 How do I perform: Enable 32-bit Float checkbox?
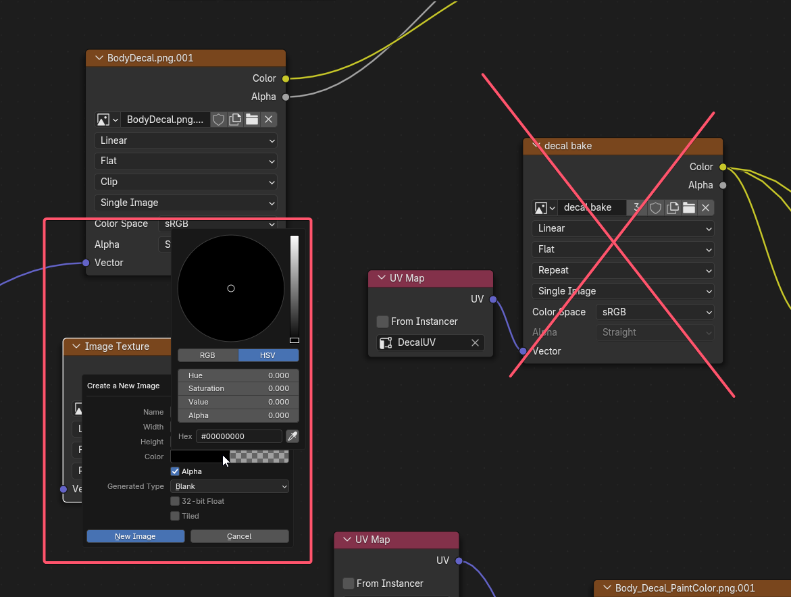(175, 501)
